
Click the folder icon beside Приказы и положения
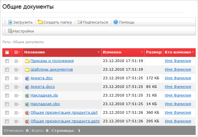pos(27,61)
